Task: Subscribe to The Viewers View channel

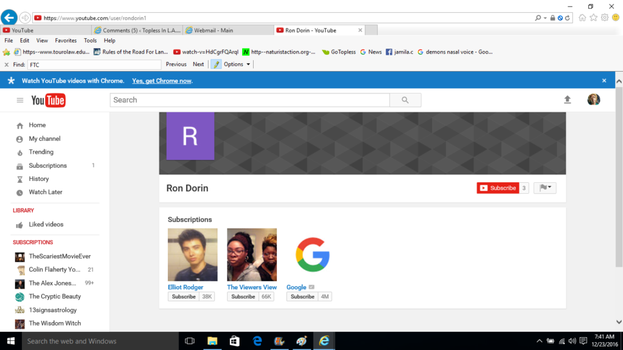Action: click(x=243, y=297)
